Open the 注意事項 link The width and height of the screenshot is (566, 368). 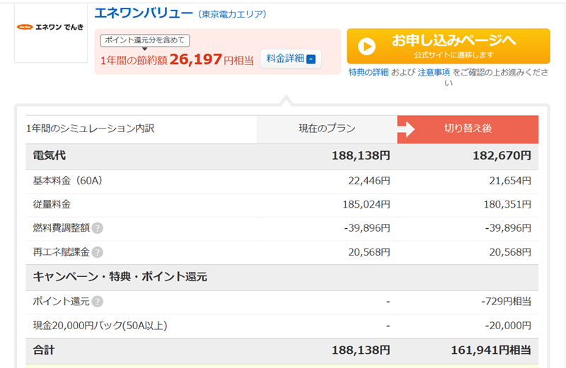(x=434, y=73)
